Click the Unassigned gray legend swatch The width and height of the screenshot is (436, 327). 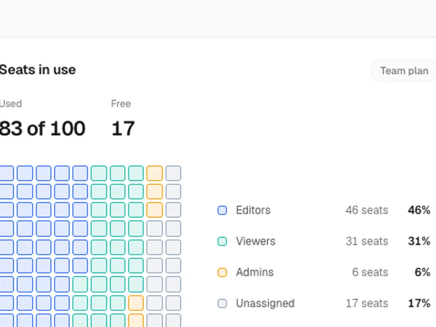point(222,303)
